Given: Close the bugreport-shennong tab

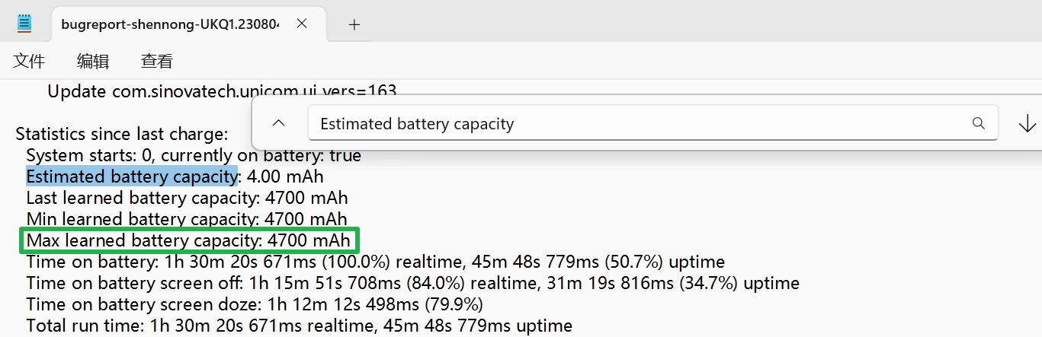Looking at the screenshot, I should click(x=302, y=24).
